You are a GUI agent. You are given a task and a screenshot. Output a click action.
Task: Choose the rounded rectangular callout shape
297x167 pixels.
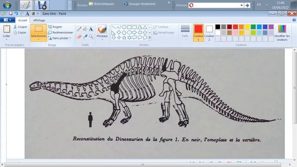[x=135, y=38]
